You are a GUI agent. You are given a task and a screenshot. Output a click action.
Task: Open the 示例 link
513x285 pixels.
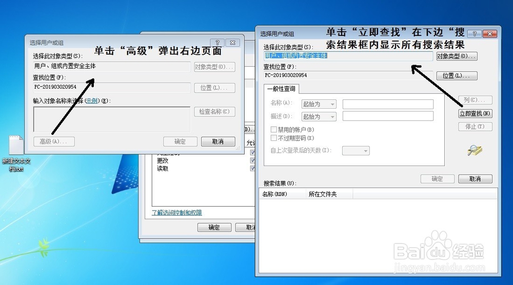click(92, 100)
